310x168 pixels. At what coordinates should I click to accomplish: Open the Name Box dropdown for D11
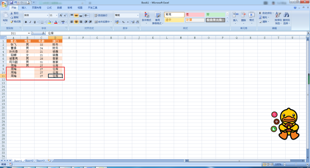29,33
